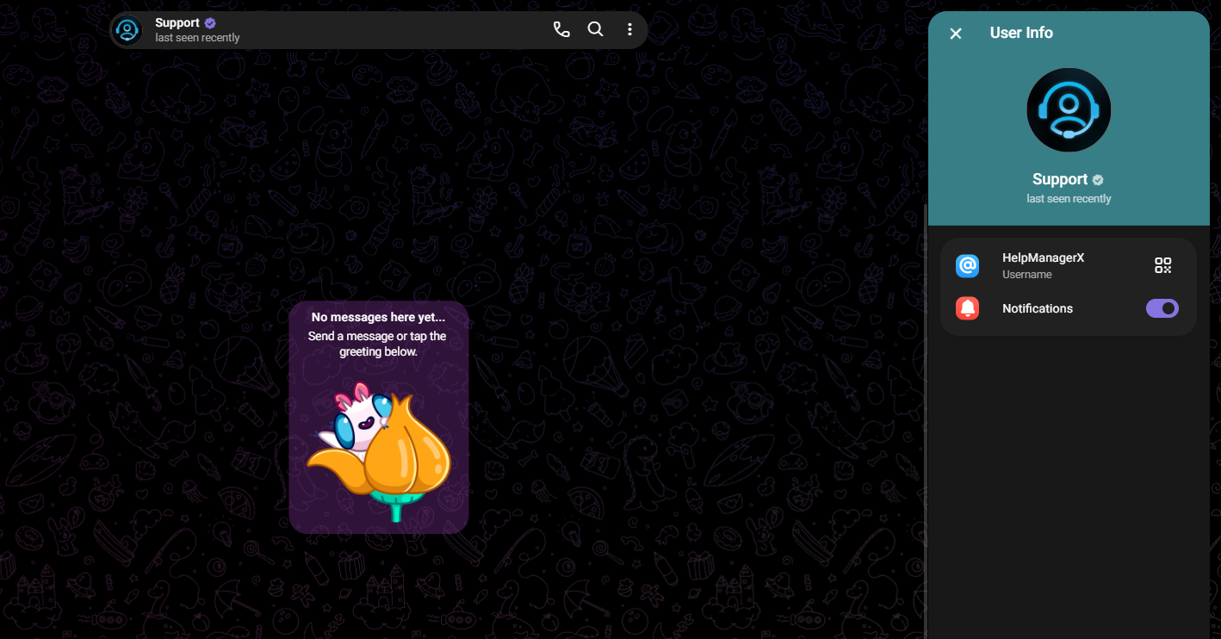This screenshot has height=639, width=1221.
Task: Close the User Info panel
Action: [956, 34]
